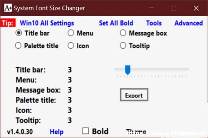Minimize the System Font Size Changer window

(152, 8)
